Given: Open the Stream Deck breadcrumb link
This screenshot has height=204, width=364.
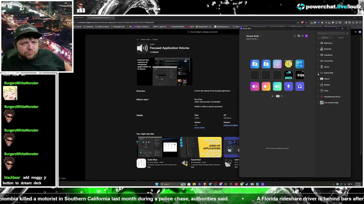Looking at the screenshot, I should click(146, 39).
